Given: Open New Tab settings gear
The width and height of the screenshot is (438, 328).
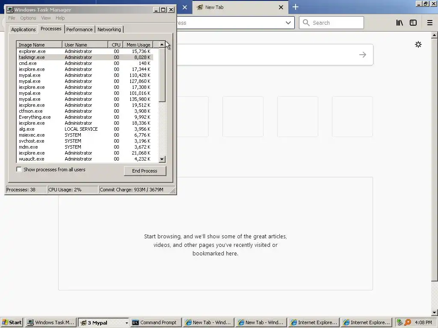Looking at the screenshot, I should [418, 44].
